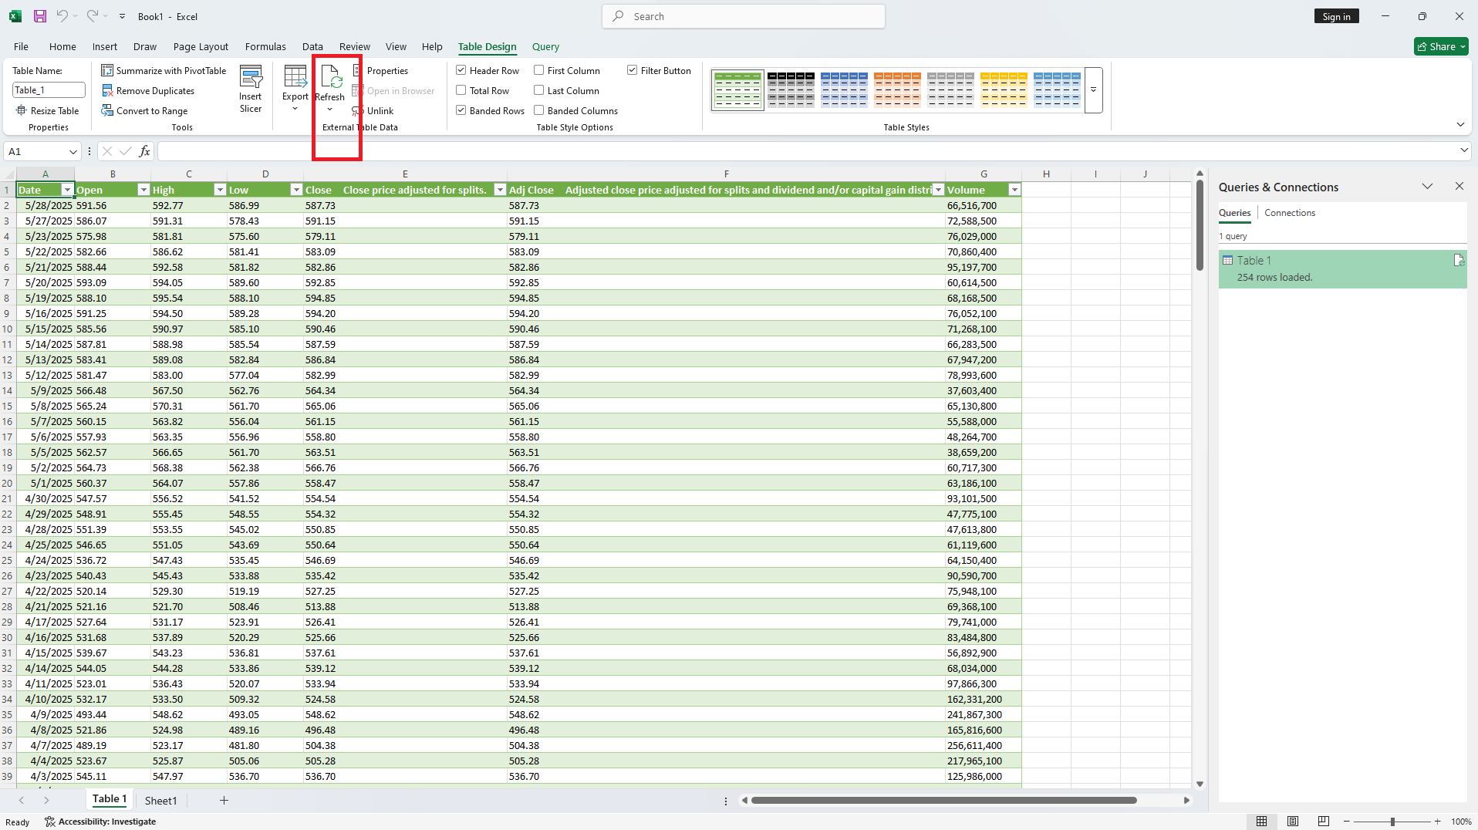Click the Search box in title bar
This screenshot has width=1478, height=830.
[744, 16]
